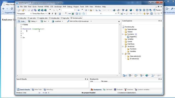The width and height of the screenshot is (175, 98).
Task: Switch to the Call stack tab
Action: 108,90
